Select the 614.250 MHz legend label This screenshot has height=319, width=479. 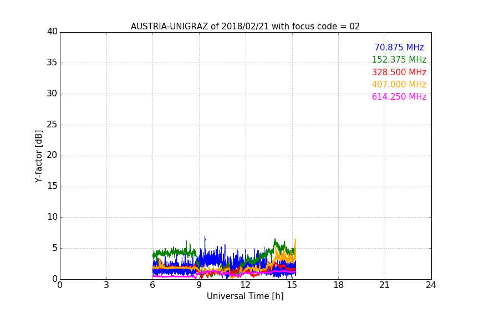(x=399, y=97)
